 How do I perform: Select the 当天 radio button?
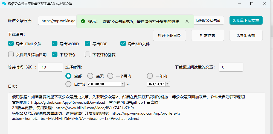pos(90,76)
